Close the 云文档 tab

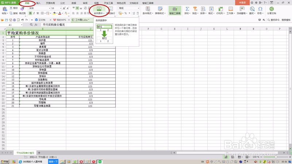click(x=50, y=20)
